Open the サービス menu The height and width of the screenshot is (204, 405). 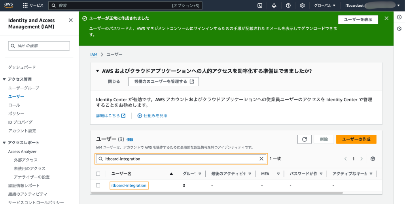point(33,6)
